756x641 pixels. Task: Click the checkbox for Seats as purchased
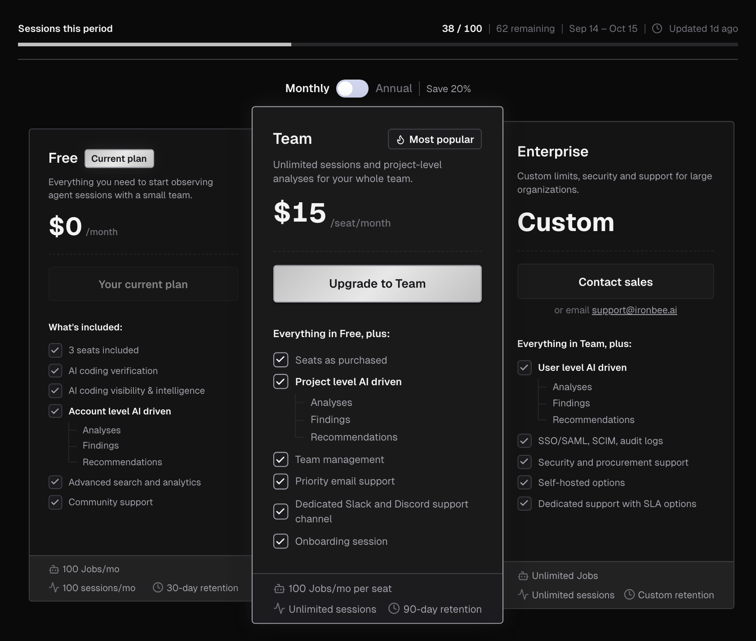(281, 360)
